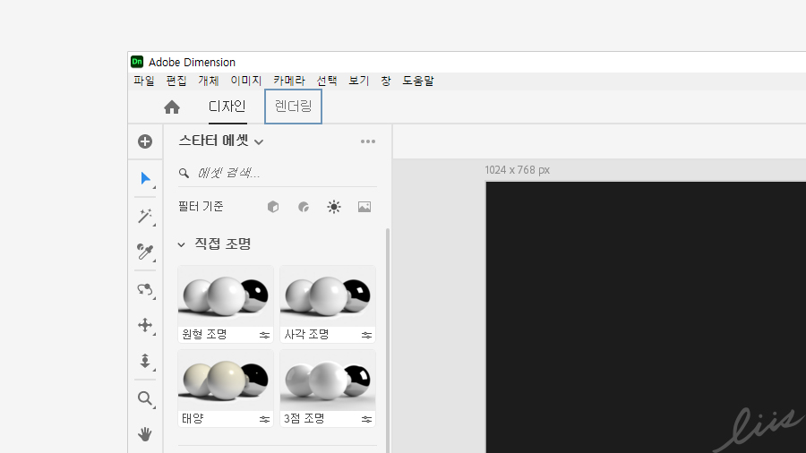Open the 도움말 menu
Screen dimensions: 806x453
pyautogui.click(x=418, y=81)
